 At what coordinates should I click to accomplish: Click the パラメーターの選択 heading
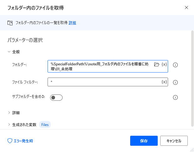(x=25, y=40)
